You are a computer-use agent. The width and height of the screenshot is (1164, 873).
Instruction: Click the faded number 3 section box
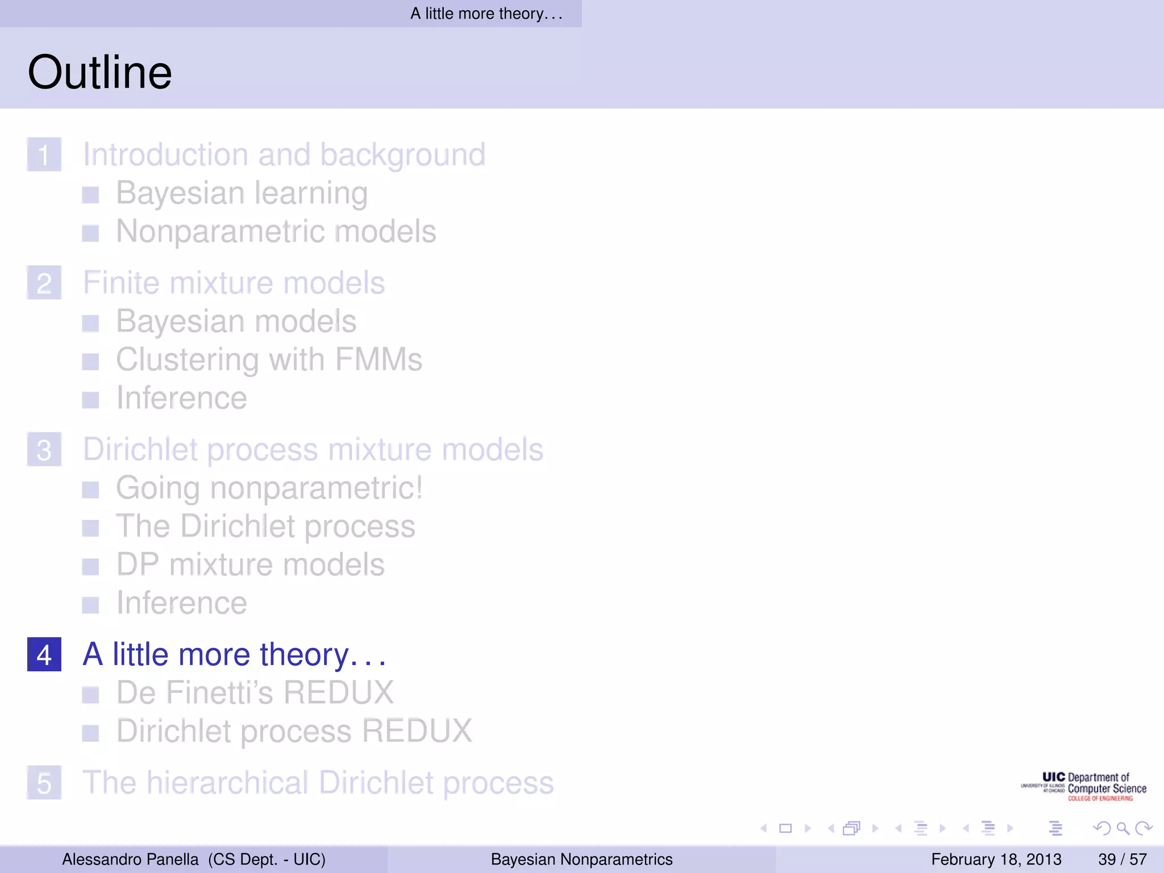pos(44,450)
